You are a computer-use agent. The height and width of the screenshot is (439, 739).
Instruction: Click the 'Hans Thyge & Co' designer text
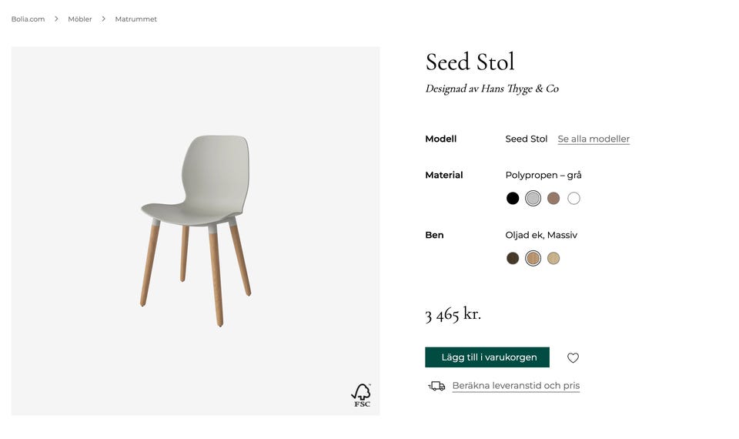pyautogui.click(x=520, y=89)
